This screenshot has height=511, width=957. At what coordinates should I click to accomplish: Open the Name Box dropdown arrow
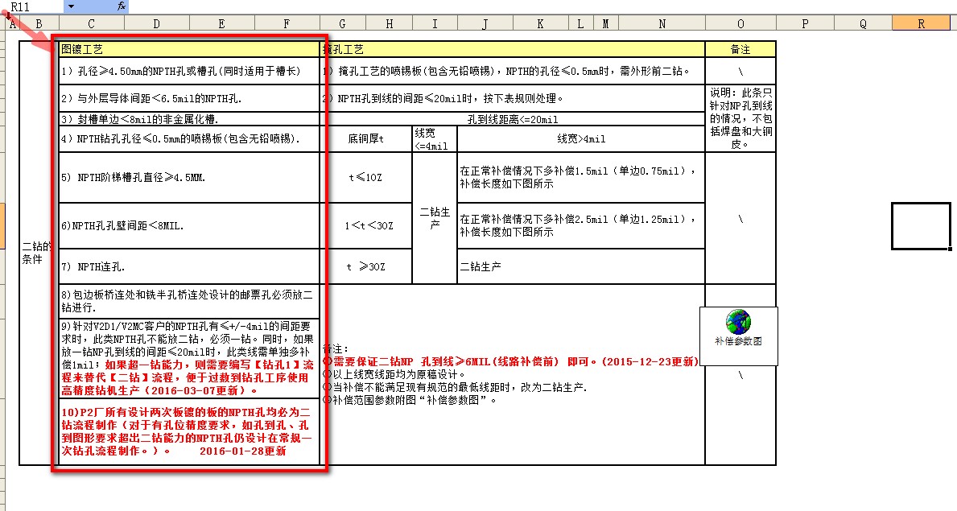[71, 6]
